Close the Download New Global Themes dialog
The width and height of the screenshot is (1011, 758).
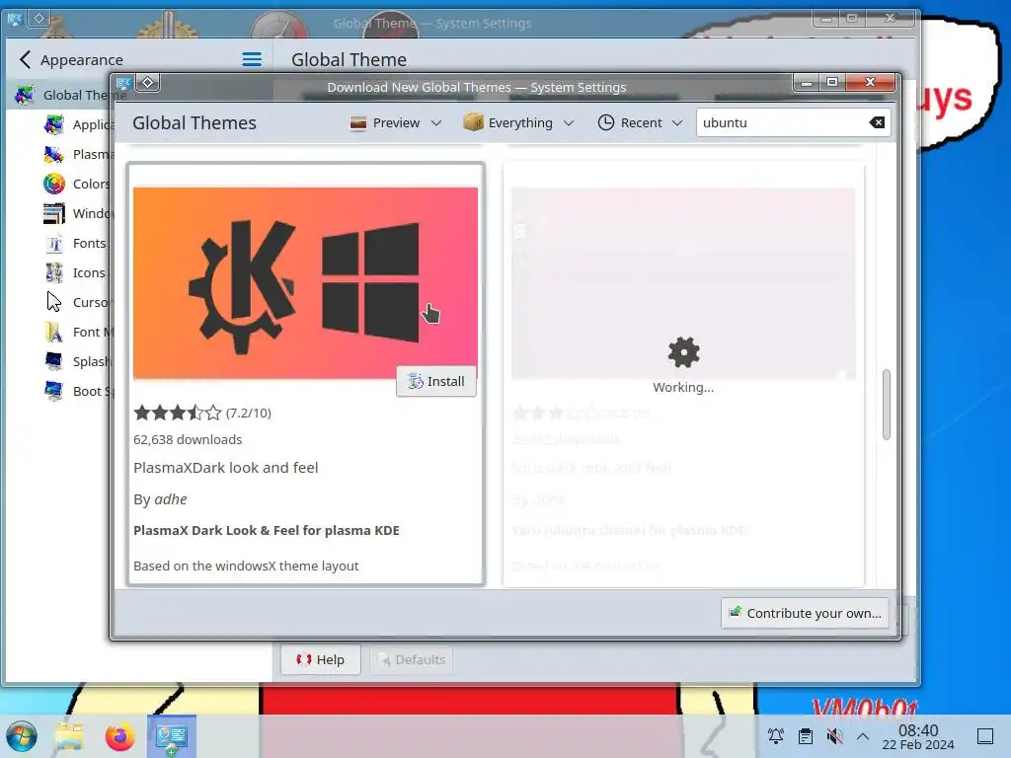(x=871, y=82)
